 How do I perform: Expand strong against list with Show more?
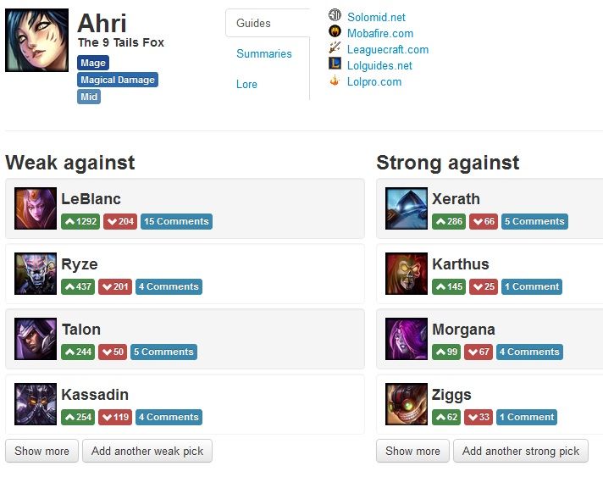pos(412,451)
